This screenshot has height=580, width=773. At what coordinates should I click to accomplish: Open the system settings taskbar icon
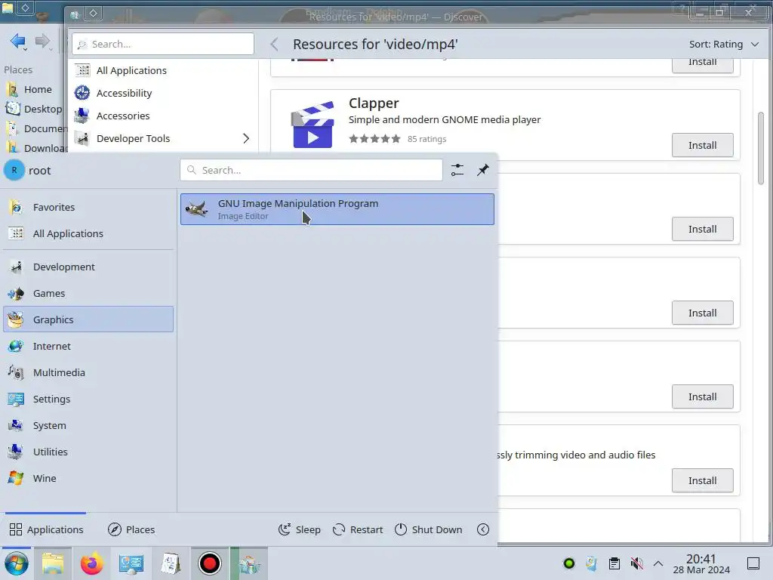131,563
